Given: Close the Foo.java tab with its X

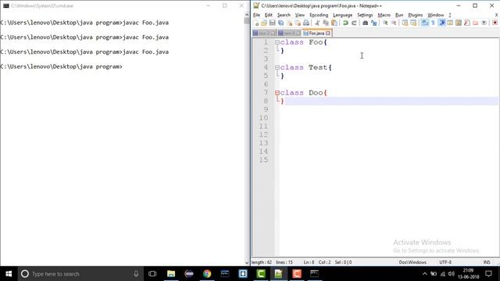Looking at the screenshot, I should (328, 33).
